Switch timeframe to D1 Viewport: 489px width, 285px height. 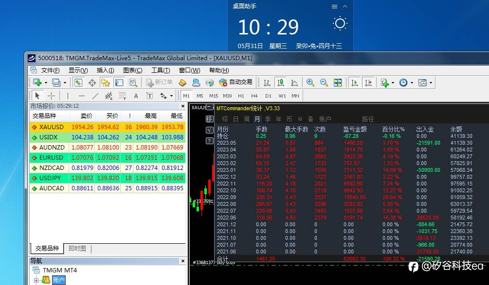[x=268, y=96]
